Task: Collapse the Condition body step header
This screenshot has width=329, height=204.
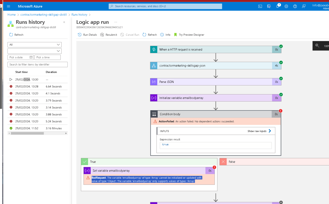Action: [216, 114]
